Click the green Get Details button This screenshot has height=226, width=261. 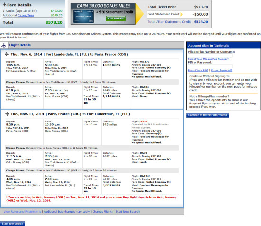click(116, 19)
